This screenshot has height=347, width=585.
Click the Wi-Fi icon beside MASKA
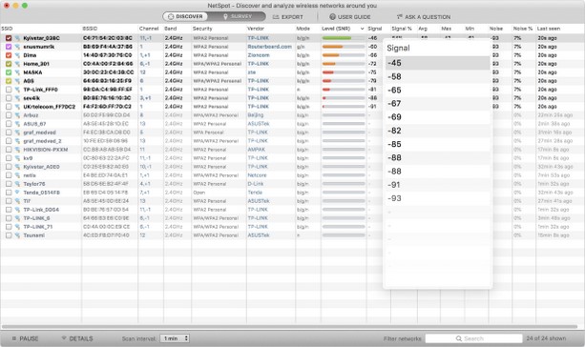click(x=17, y=72)
